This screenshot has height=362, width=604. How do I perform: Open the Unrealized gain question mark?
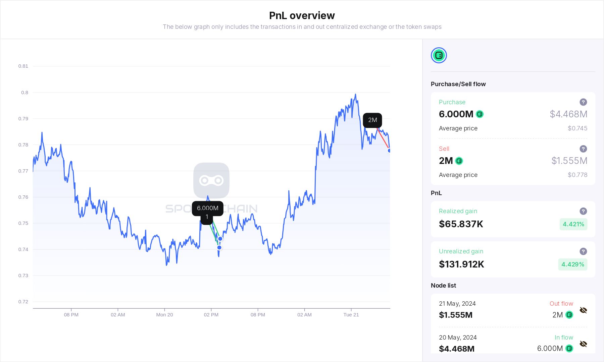click(584, 251)
